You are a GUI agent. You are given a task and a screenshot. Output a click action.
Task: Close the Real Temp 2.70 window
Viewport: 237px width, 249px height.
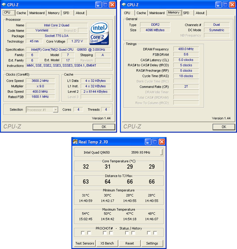(x=162, y=142)
